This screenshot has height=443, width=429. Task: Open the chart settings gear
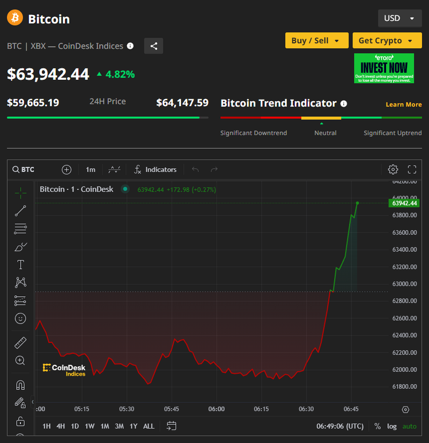(x=393, y=169)
